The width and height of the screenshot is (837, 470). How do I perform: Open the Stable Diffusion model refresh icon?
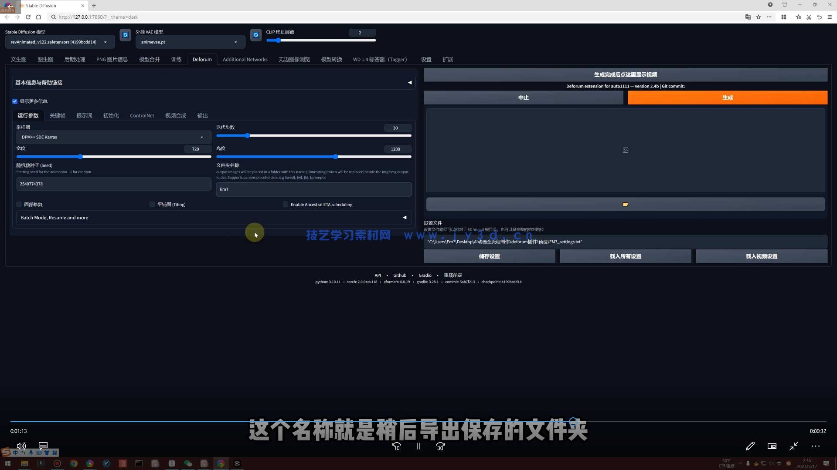(126, 35)
